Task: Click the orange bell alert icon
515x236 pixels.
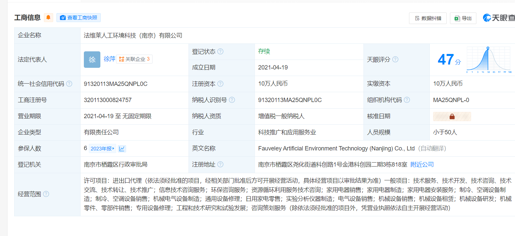Action: coord(49,18)
